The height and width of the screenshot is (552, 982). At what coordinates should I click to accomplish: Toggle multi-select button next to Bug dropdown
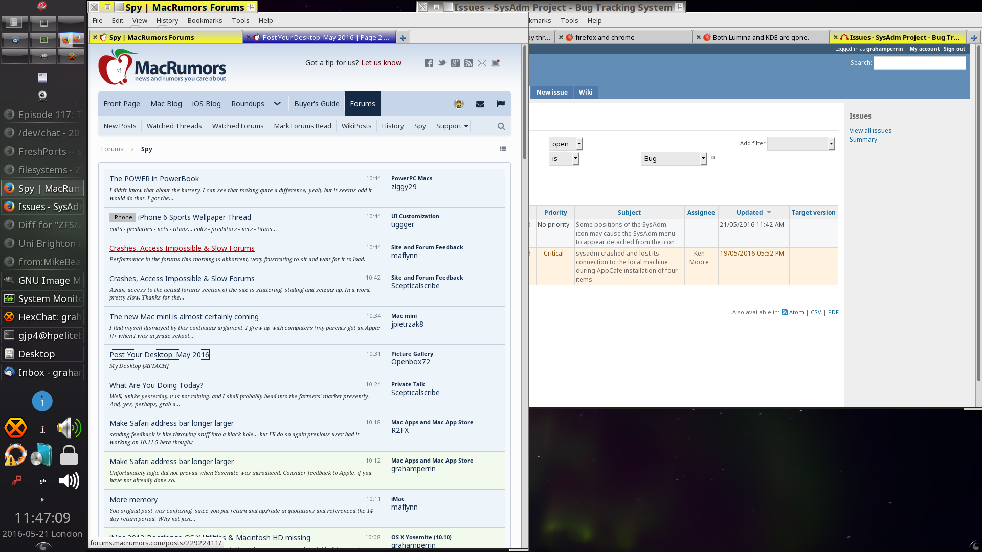click(713, 158)
